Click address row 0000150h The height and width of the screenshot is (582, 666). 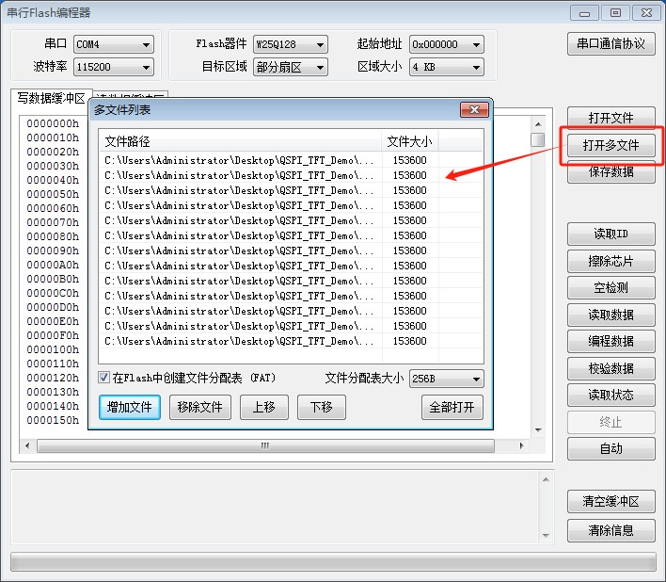(53, 420)
